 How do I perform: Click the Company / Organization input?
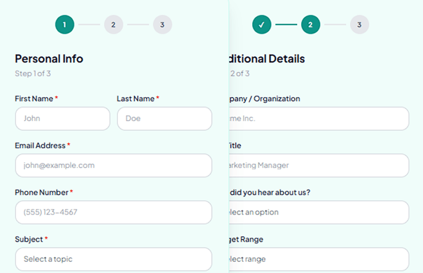coord(319,119)
